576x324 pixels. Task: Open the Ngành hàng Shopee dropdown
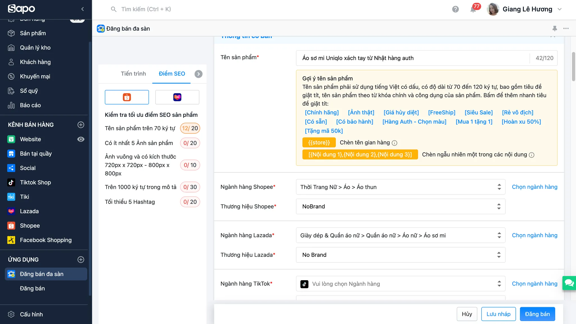tap(400, 187)
